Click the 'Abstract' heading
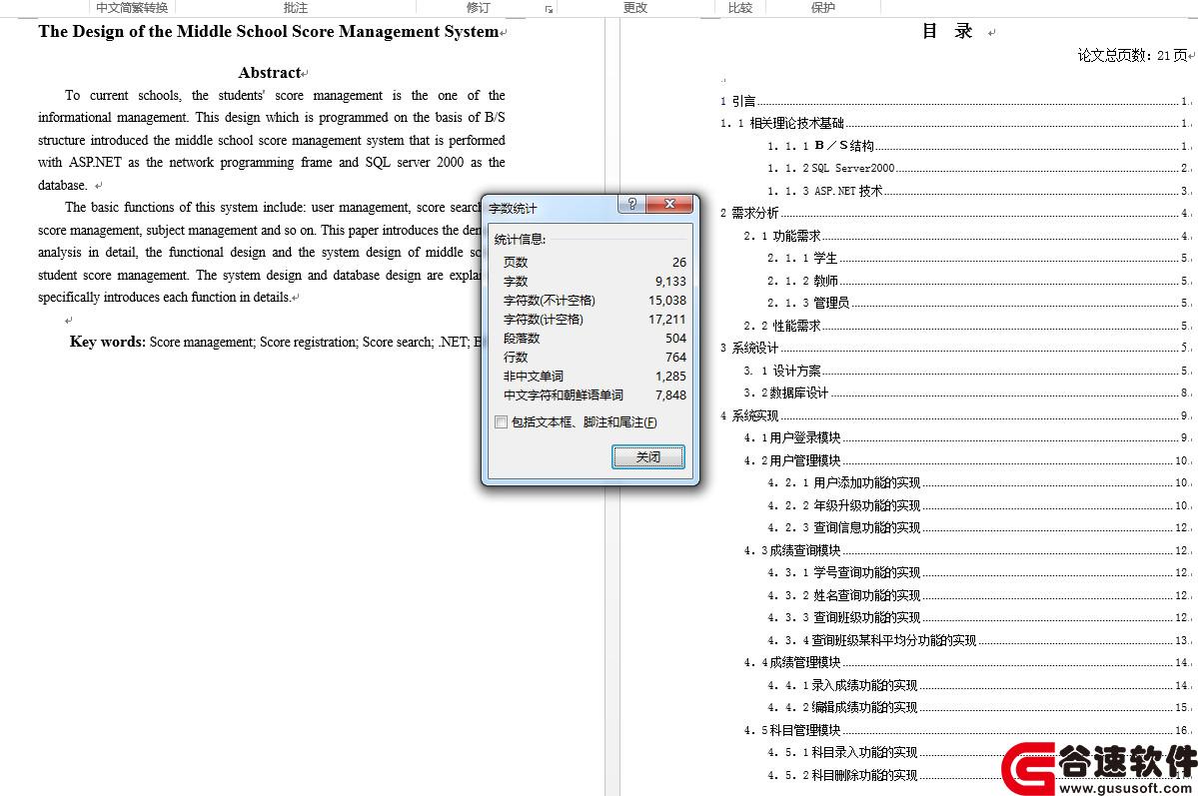Image resolution: width=1198 pixels, height=796 pixels. (270, 73)
